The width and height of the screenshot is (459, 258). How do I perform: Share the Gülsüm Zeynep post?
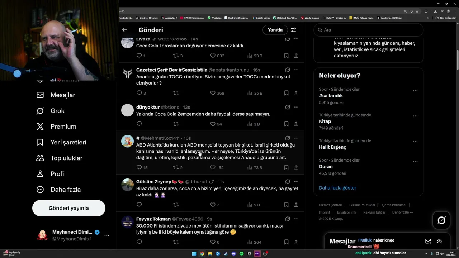pyautogui.click(x=296, y=205)
